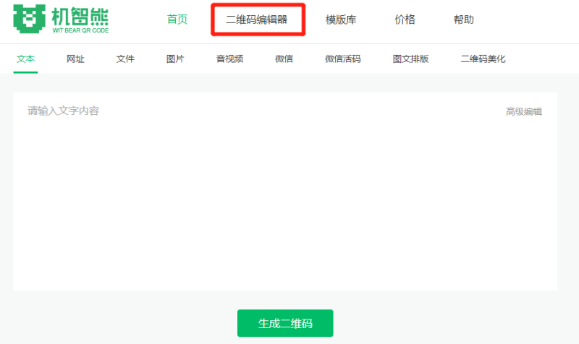
Task: Choose the 二维码美化 tab
Action: point(483,59)
